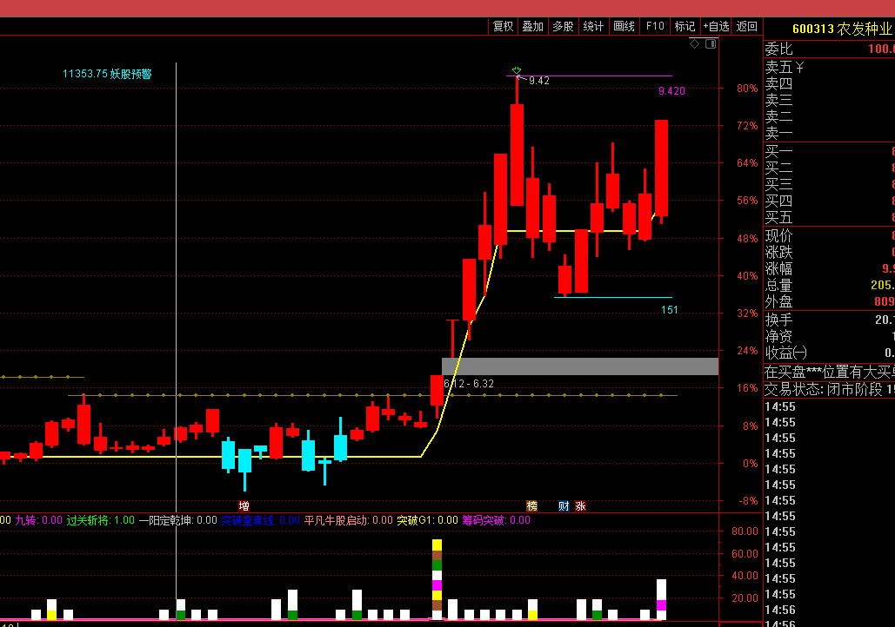The width and height of the screenshot is (895, 627).
Task: Open the 叠加 overlay option
Action: (533, 26)
